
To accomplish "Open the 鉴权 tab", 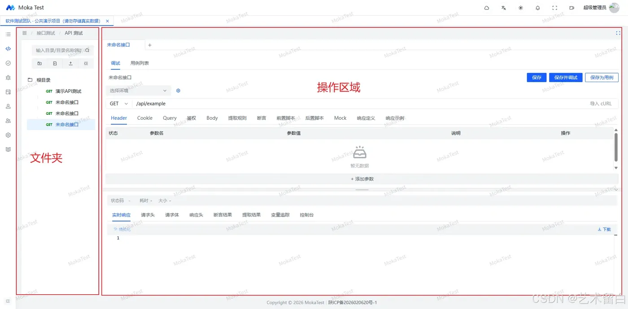I will click(x=192, y=118).
